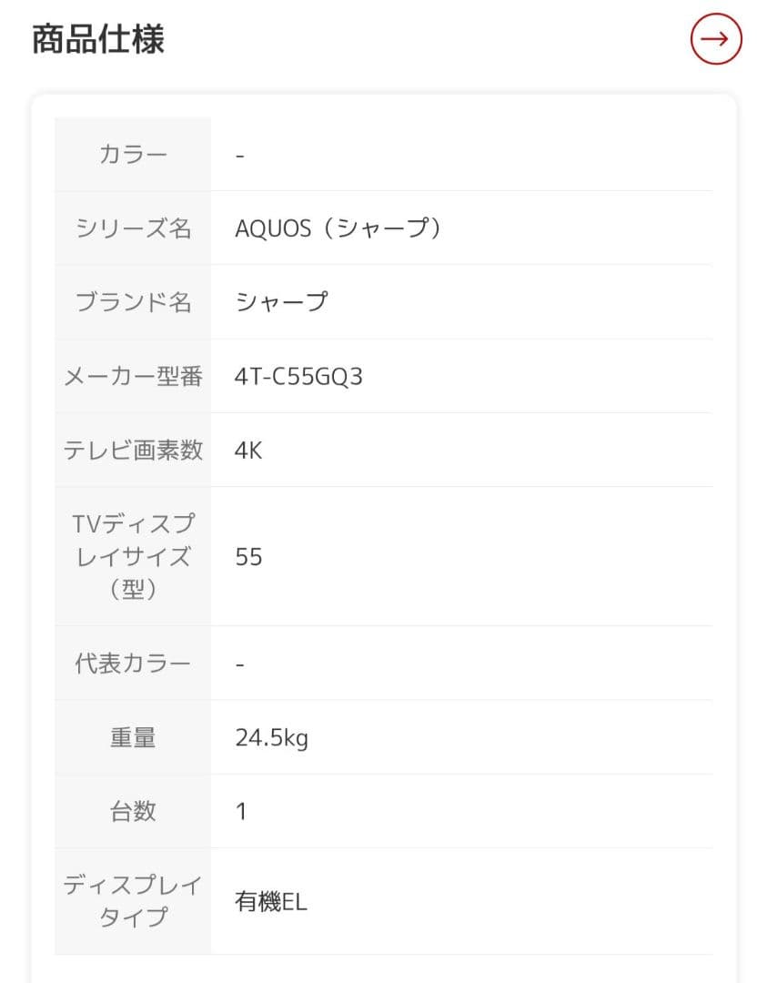Click the メーカー型番 row label

tap(134, 376)
